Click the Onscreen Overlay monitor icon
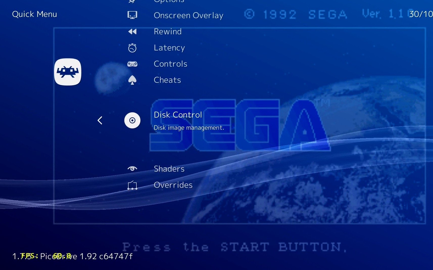Screen dimensions: 433x270 (x=132, y=15)
